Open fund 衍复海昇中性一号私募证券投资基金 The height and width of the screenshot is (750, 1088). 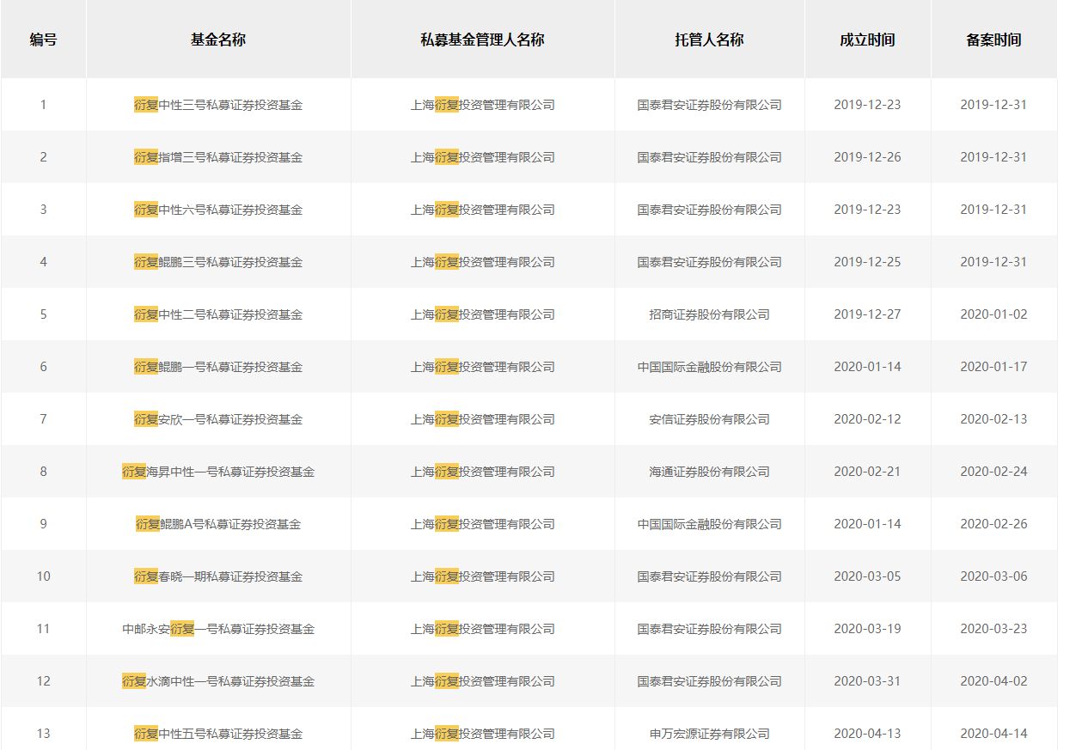(x=218, y=472)
